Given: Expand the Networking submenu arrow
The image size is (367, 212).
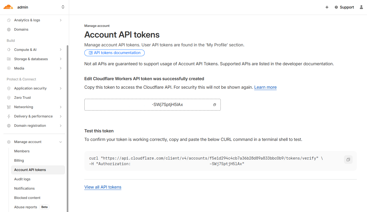Looking at the screenshot, I should (61, 107).
